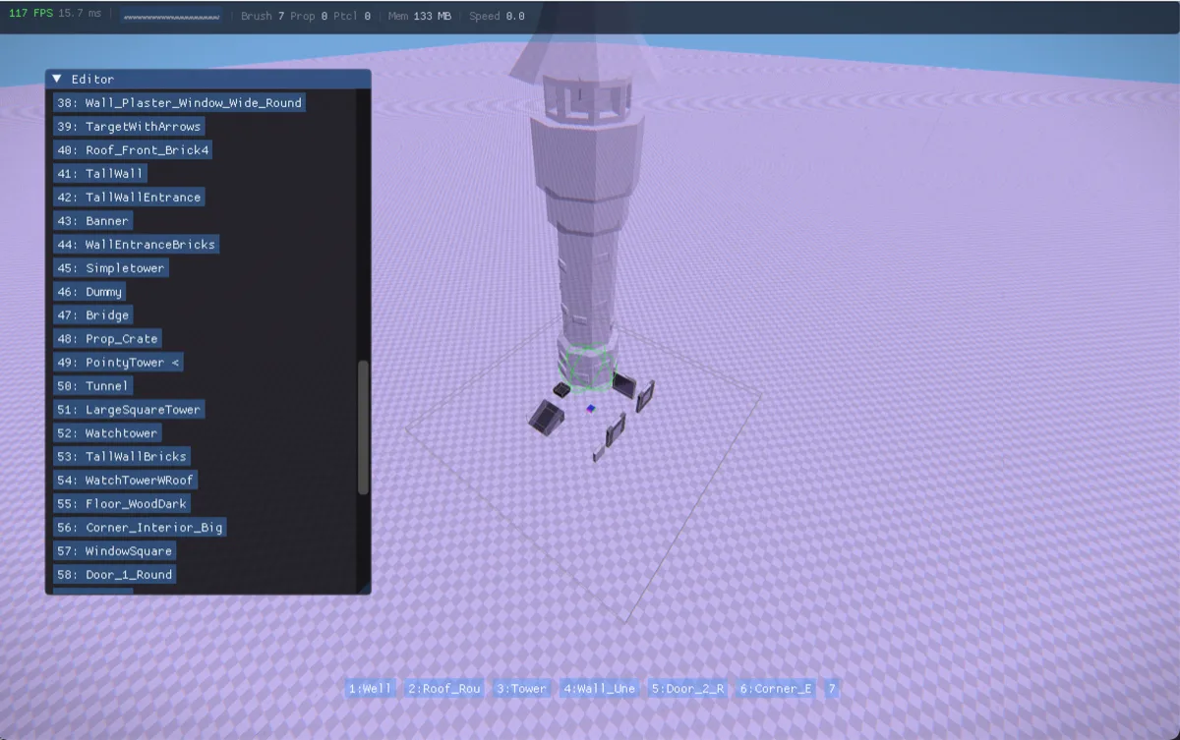Screen dimensions: 1180x740
Task: Select hotbar slot 4:Wall_Une
Action: pyautogui.click(x=599, y=689)
